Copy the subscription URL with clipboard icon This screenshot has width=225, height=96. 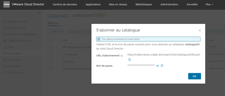coord(129,59)
